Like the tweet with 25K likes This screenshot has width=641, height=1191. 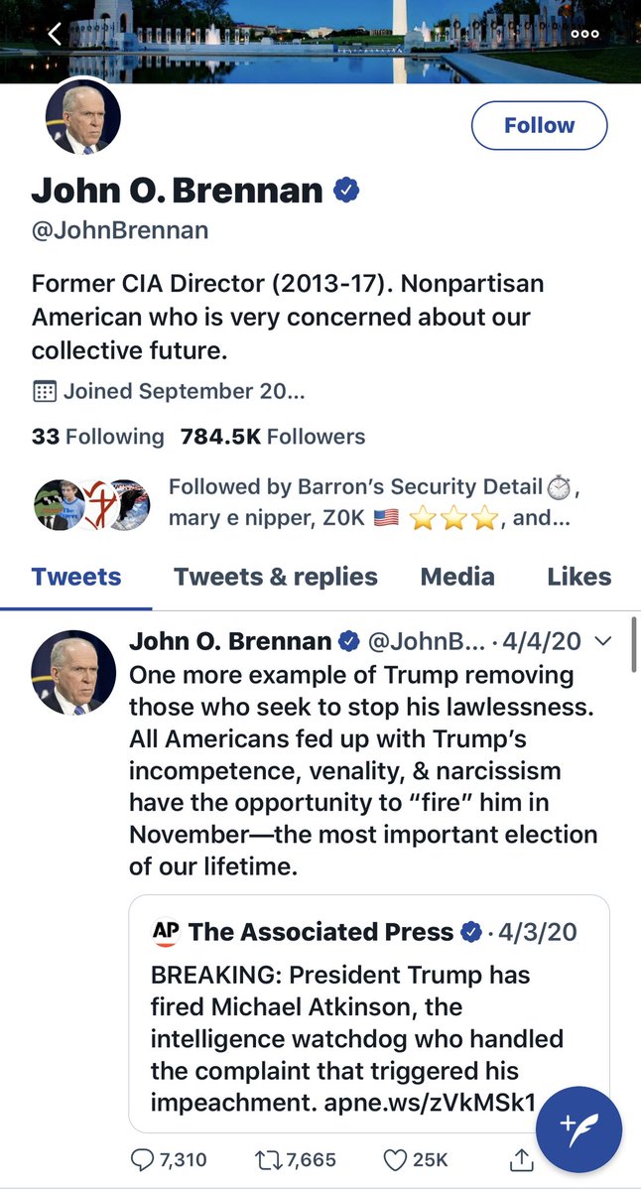(x=395, y=1158)
